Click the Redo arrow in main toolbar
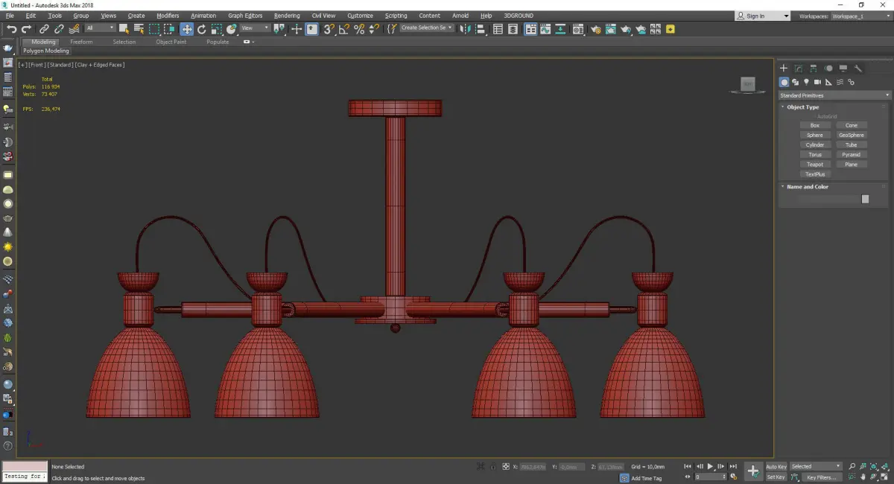Image resolution: width=894 pixels, height=484 pixels. pyautogui.click(x=26, y=29)
